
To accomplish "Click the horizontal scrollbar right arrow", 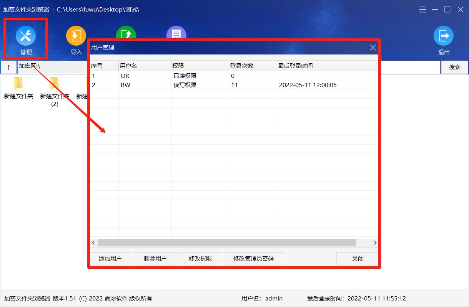I will point(375,243).
